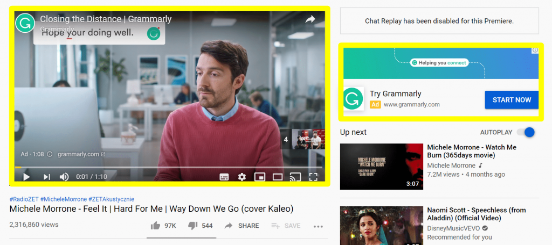
Task: Skip to next video using next button
Action: coord(46,177)
